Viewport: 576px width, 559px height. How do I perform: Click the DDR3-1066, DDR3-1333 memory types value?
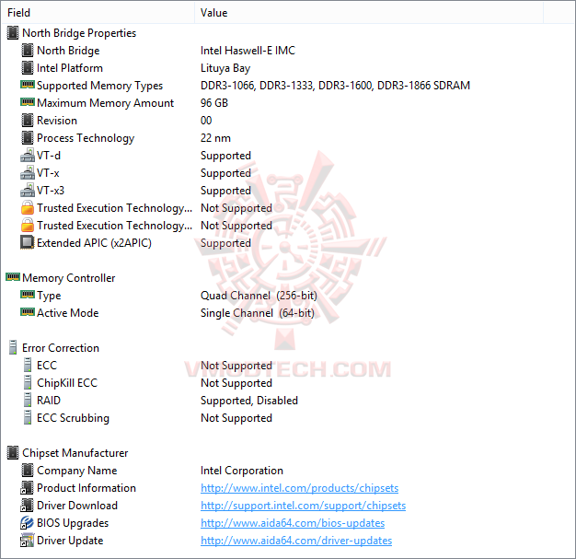pos(335,86)
